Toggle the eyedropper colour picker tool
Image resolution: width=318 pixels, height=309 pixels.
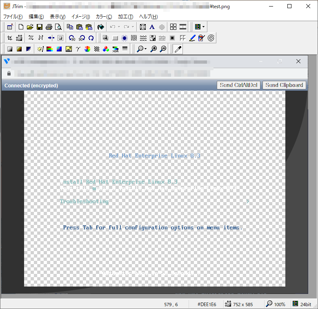pyautogui.click(x=178, y=49)
